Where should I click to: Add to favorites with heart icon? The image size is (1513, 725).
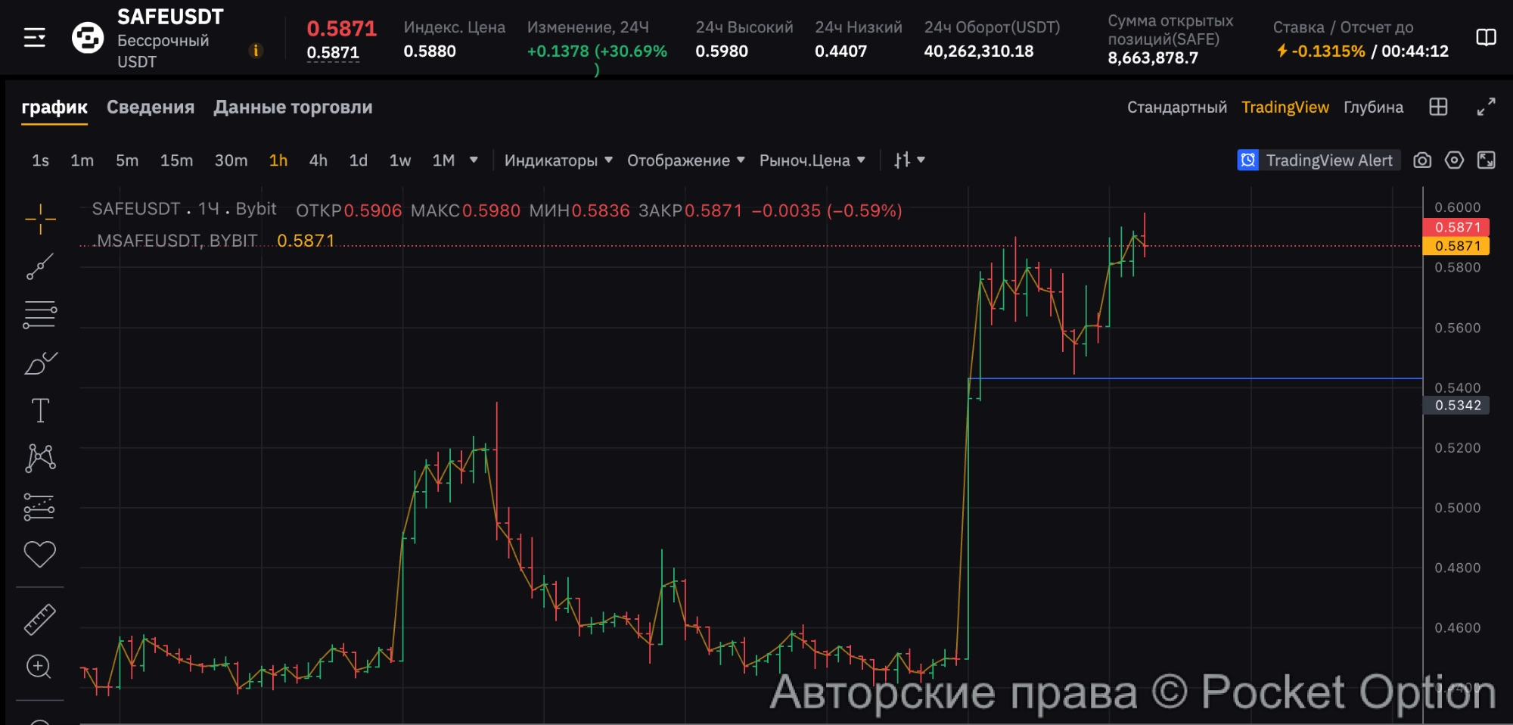coord(40,554)
